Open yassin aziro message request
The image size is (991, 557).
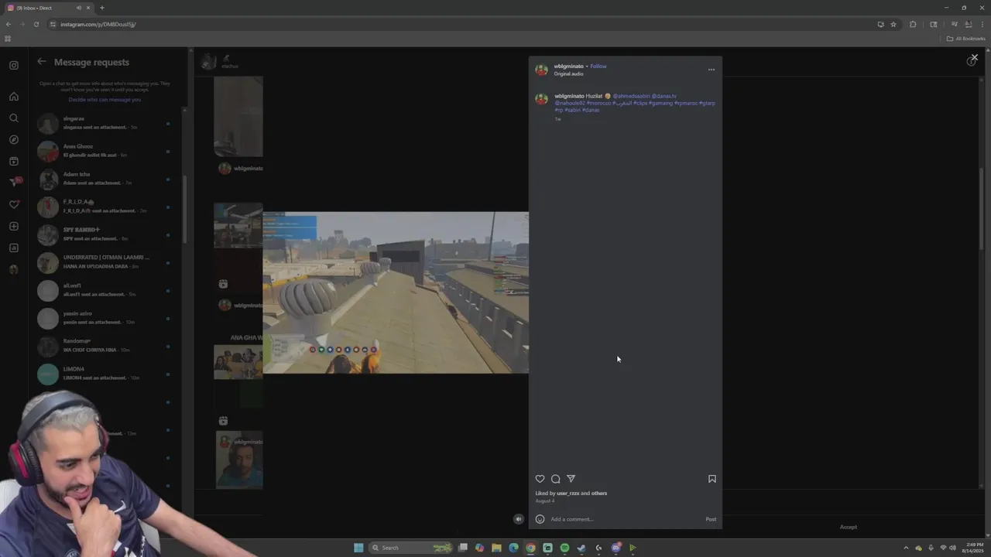point(105,318)
